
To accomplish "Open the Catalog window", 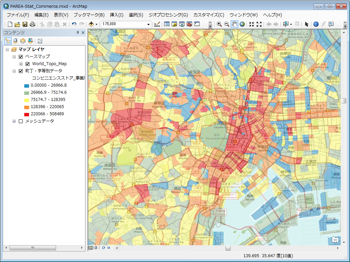I will point(174,24).
